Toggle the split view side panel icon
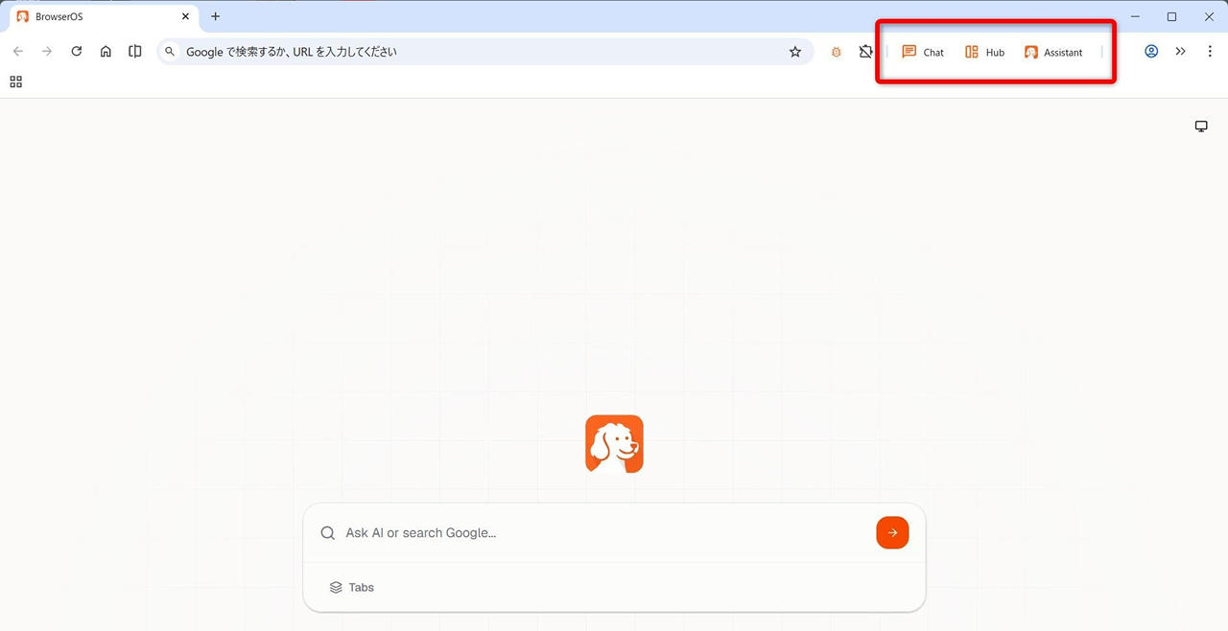This screenshot has height=631, width=1228. tap(135, 52)
